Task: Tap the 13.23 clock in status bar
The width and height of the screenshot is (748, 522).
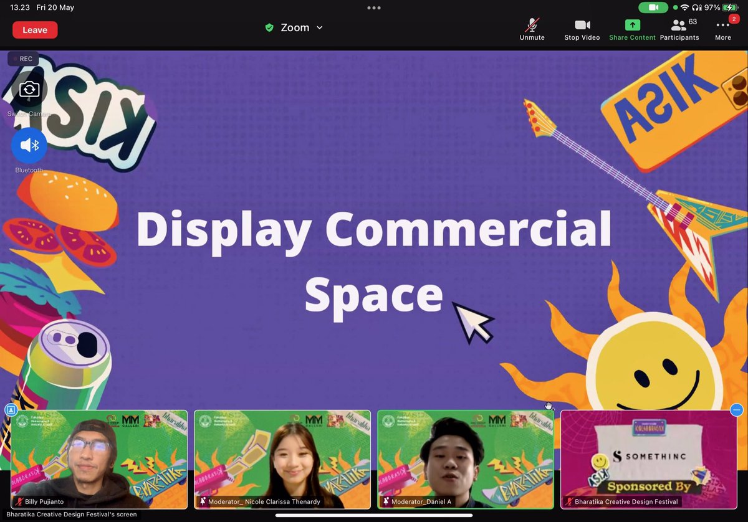Action: [20, 7]
